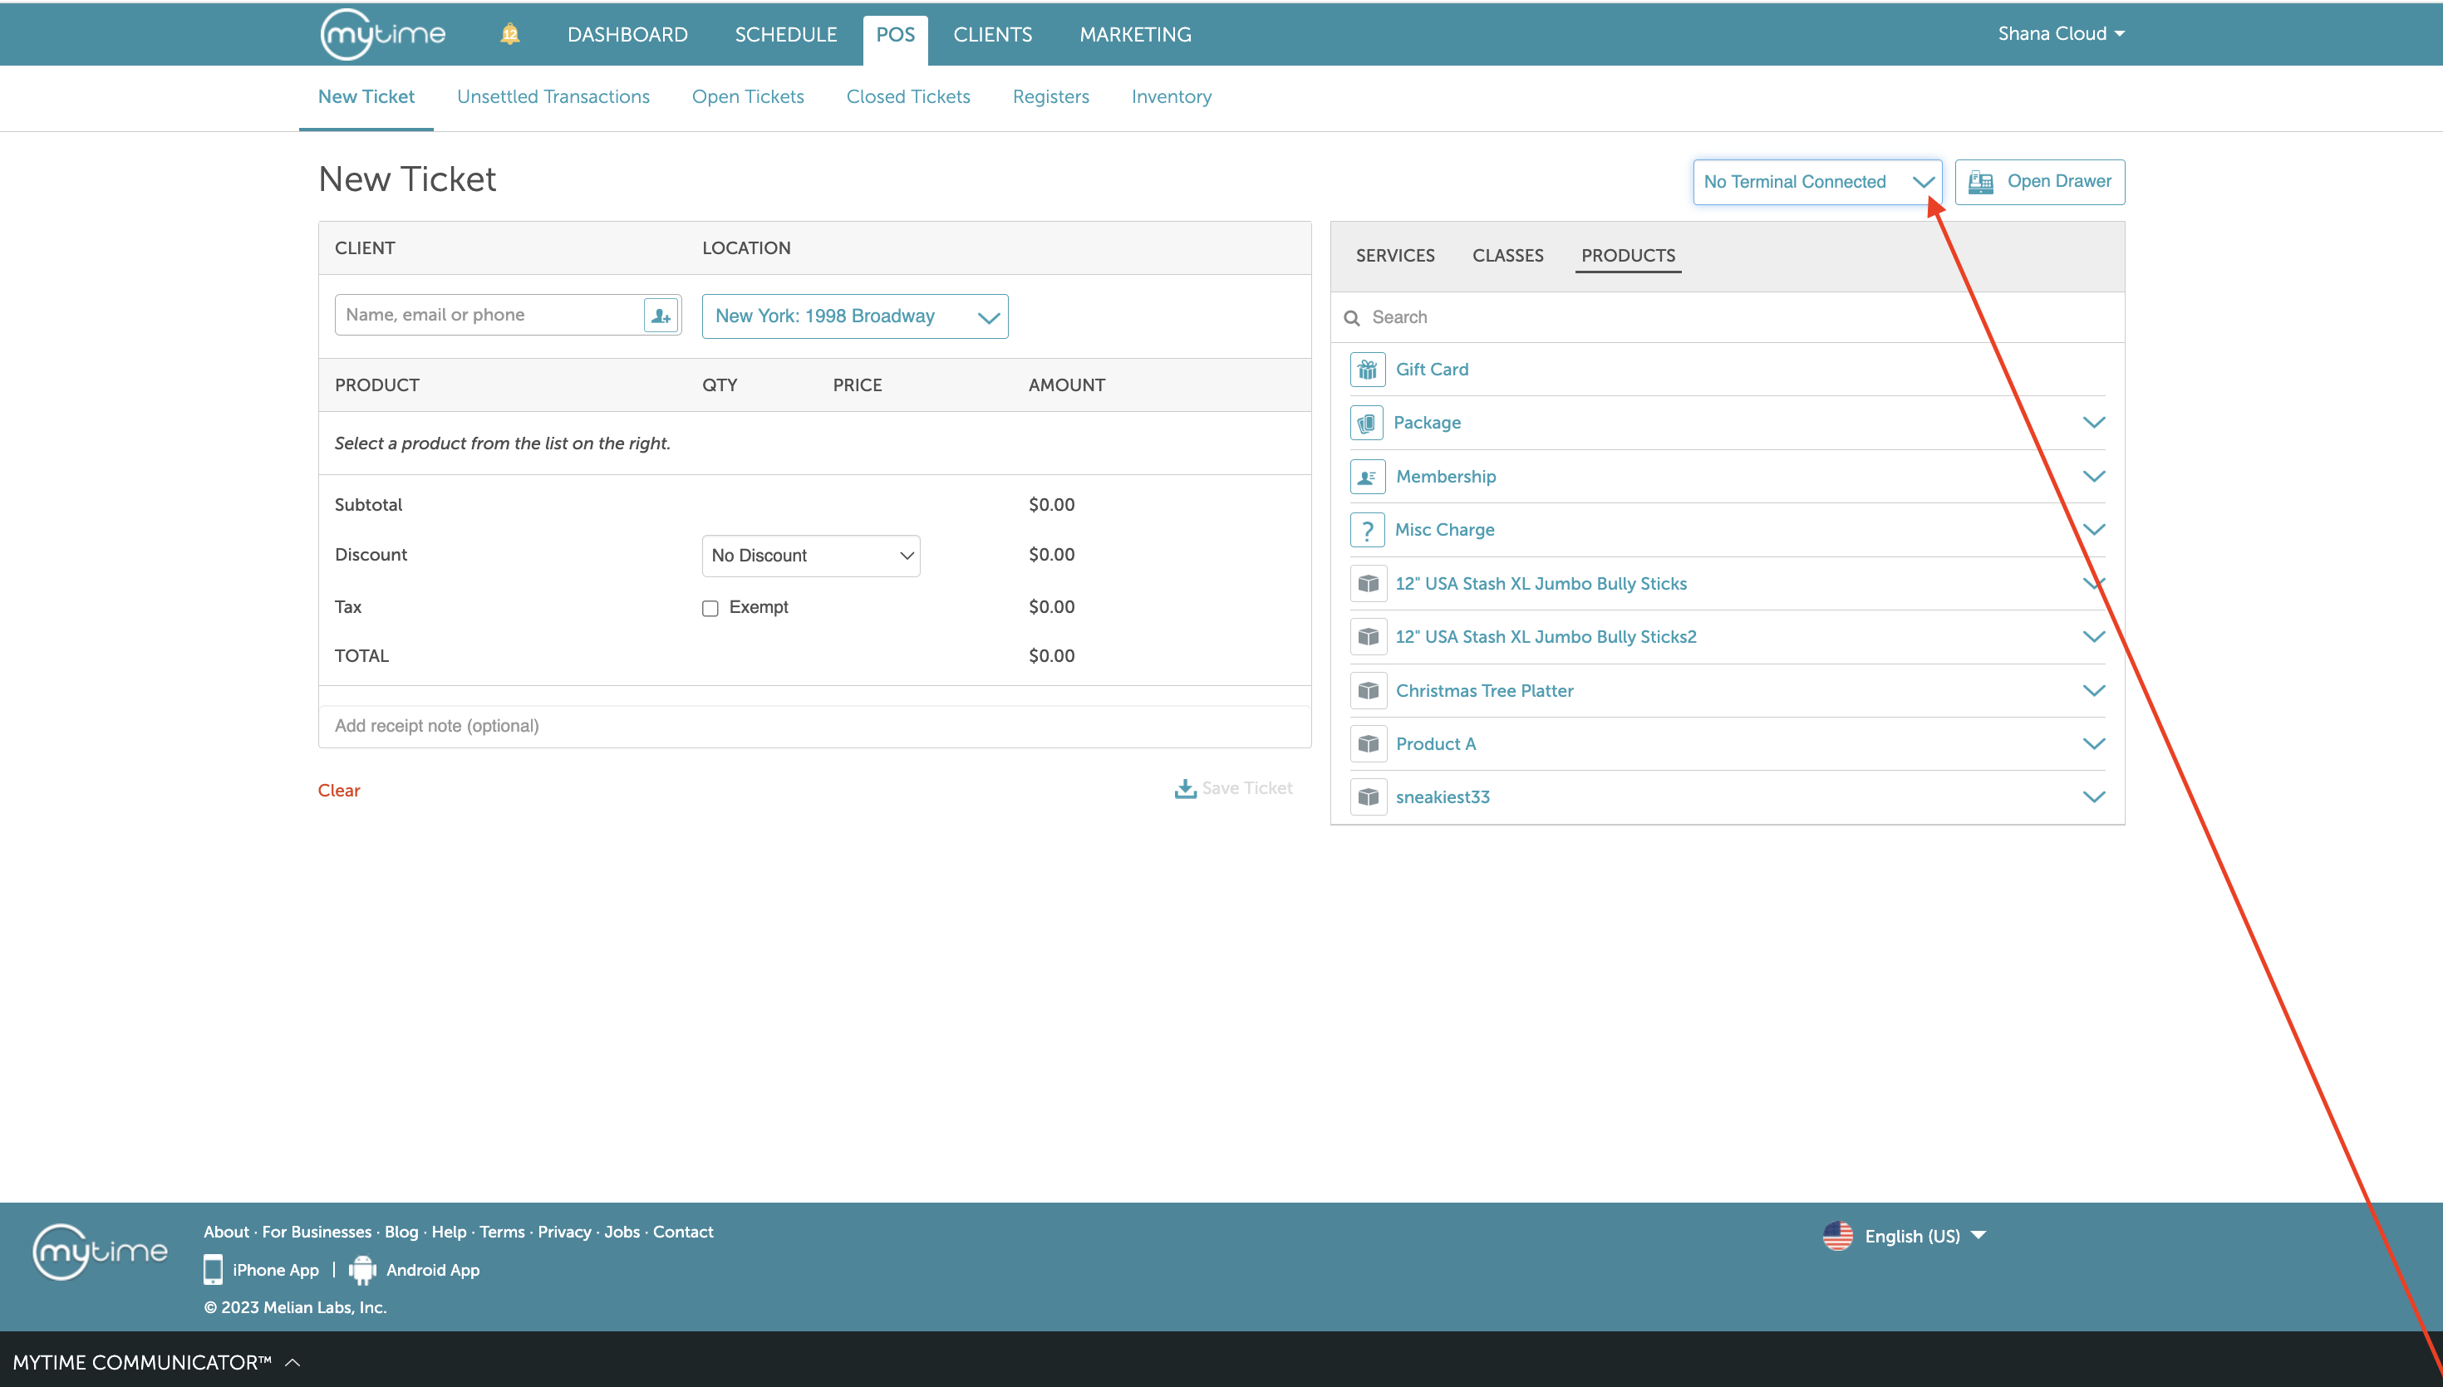Expand the Membership row chevron
The image size is (2443, 1387).
click(2093, 475)
